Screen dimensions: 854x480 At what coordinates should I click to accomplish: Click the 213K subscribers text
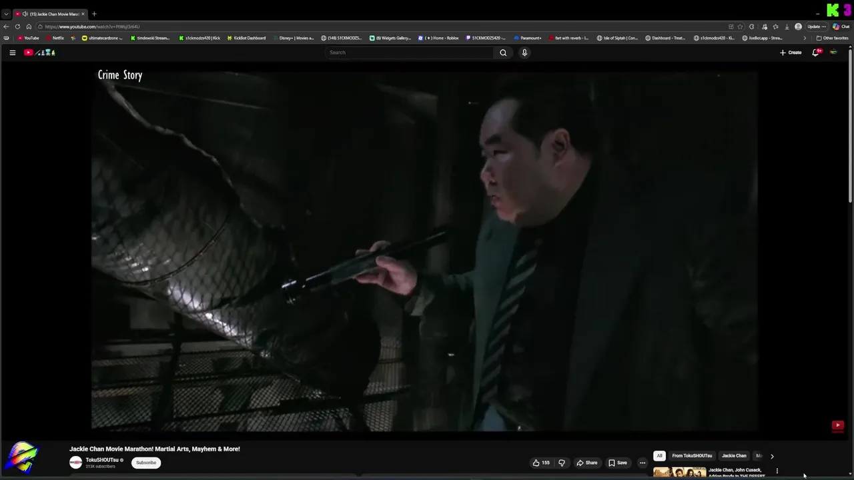[100, 467]
